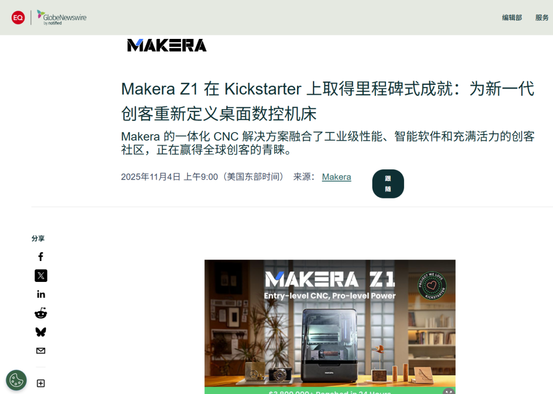
Task: Share article on Facebook
Action: coord(40,256)
